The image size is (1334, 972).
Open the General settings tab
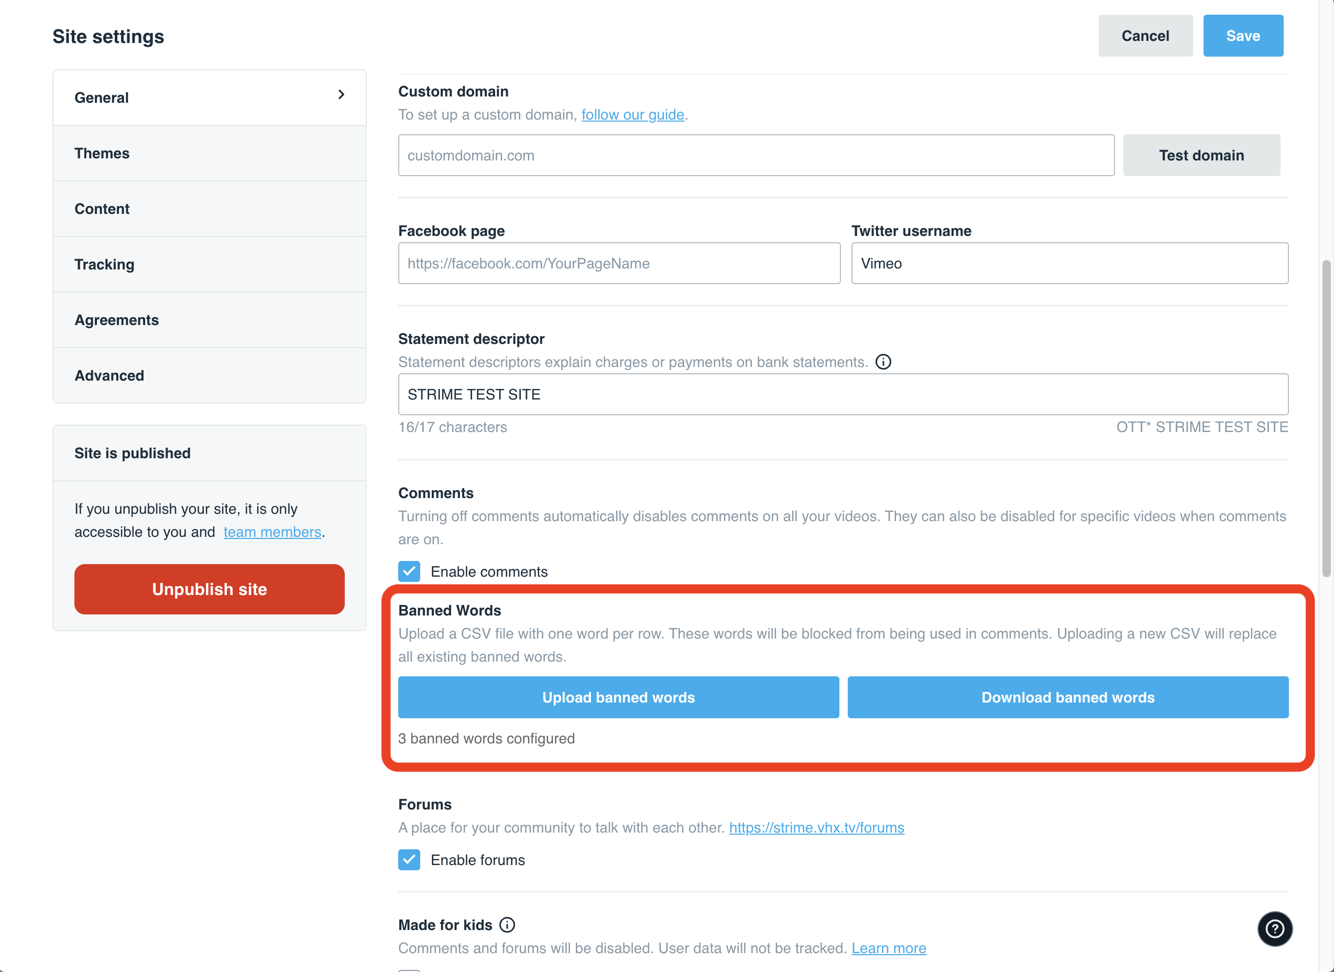210,98
